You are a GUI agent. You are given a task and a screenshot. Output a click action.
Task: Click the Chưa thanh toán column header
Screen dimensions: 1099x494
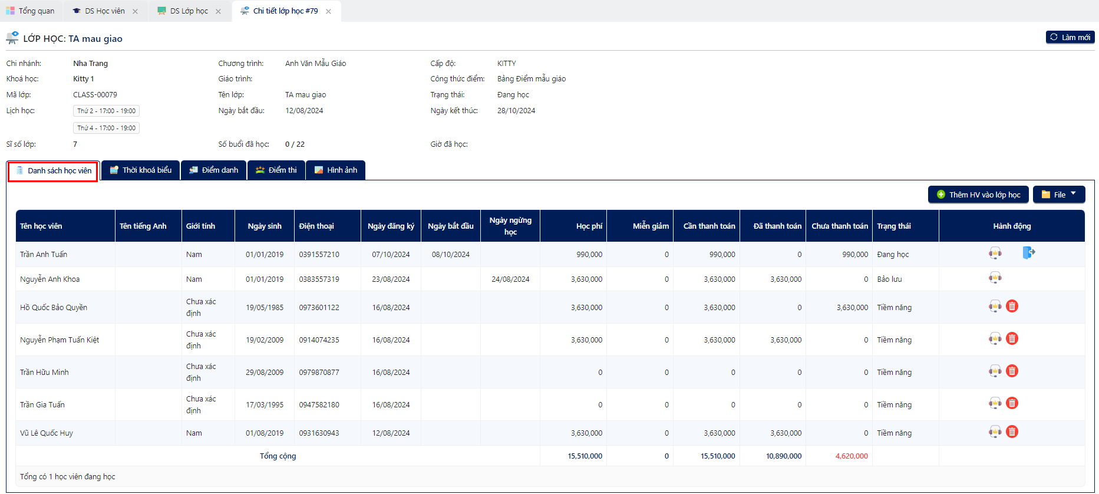tap(839, 226)
